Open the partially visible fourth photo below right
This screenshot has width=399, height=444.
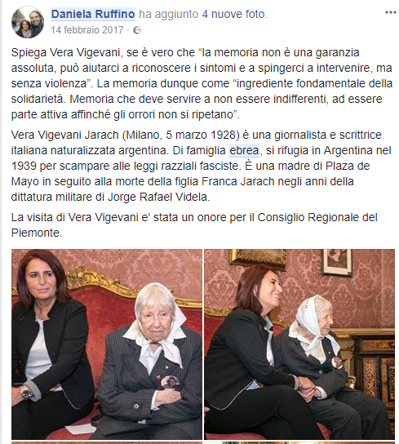(x=299, y=442)
